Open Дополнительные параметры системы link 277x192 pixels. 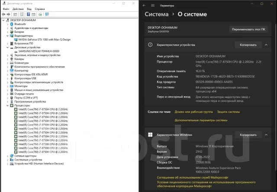coord(201,120)
